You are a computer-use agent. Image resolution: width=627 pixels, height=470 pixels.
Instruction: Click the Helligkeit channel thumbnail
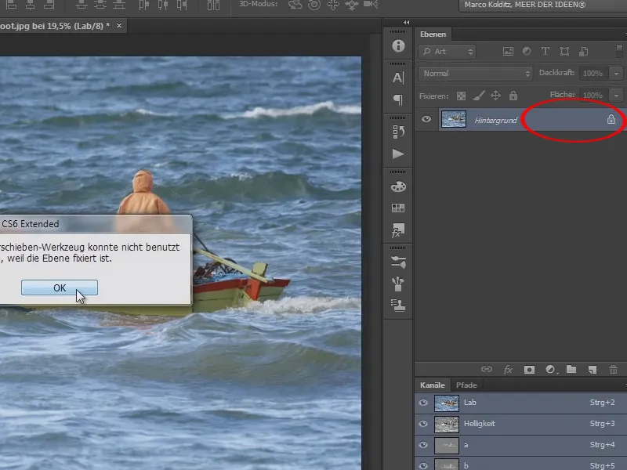click(446, 425)
